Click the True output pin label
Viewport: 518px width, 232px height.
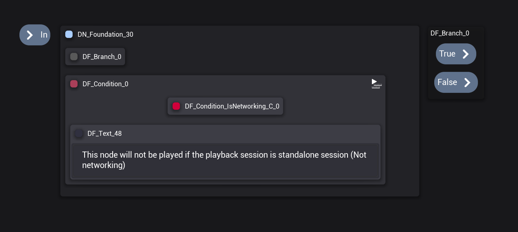[447, 54]
